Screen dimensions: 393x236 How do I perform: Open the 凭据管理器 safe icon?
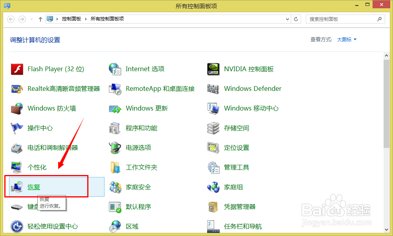pos(213,207)
